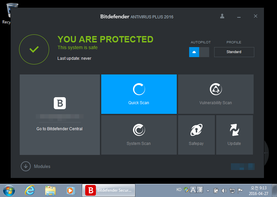Click "Last update: never" text
Image resolution: width=277 pixels, height=197 pixels.
click(x=75, y=58)
